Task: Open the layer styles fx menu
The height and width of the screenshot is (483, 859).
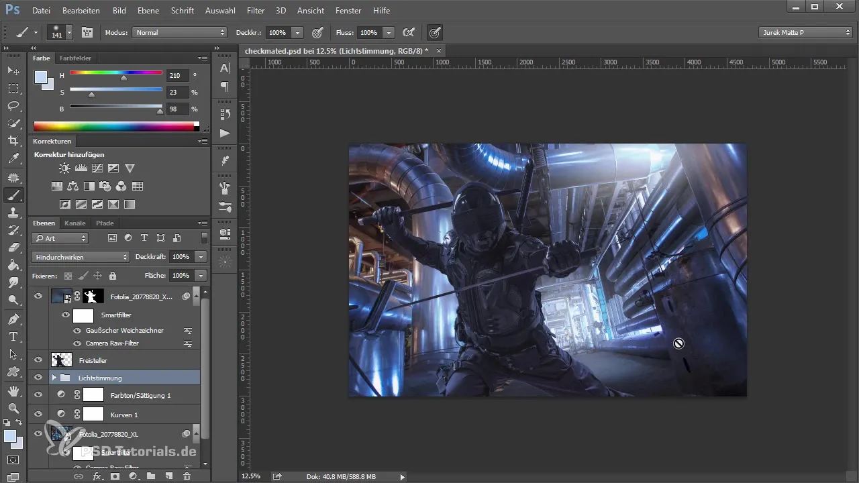Action: tap(97, 476)
